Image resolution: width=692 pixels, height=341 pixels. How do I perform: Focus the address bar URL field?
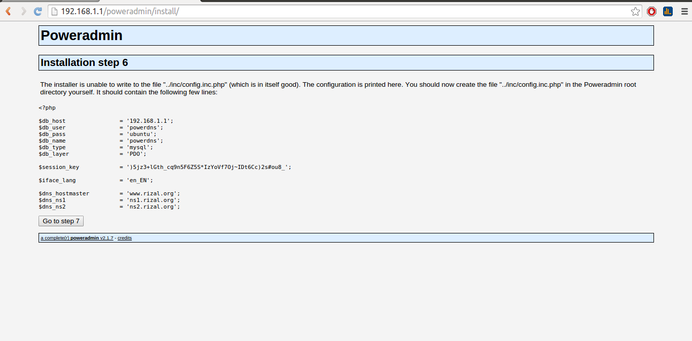pos(304,11)
